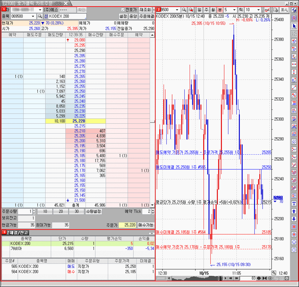
Task: Click the blue up arrow icon in right toolbar
Action: 294,211
